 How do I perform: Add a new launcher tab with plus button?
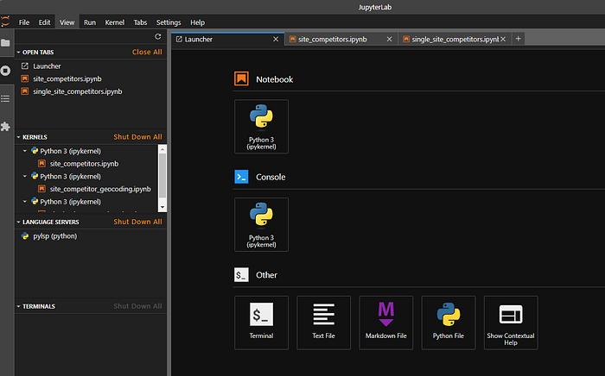(519, 39)
